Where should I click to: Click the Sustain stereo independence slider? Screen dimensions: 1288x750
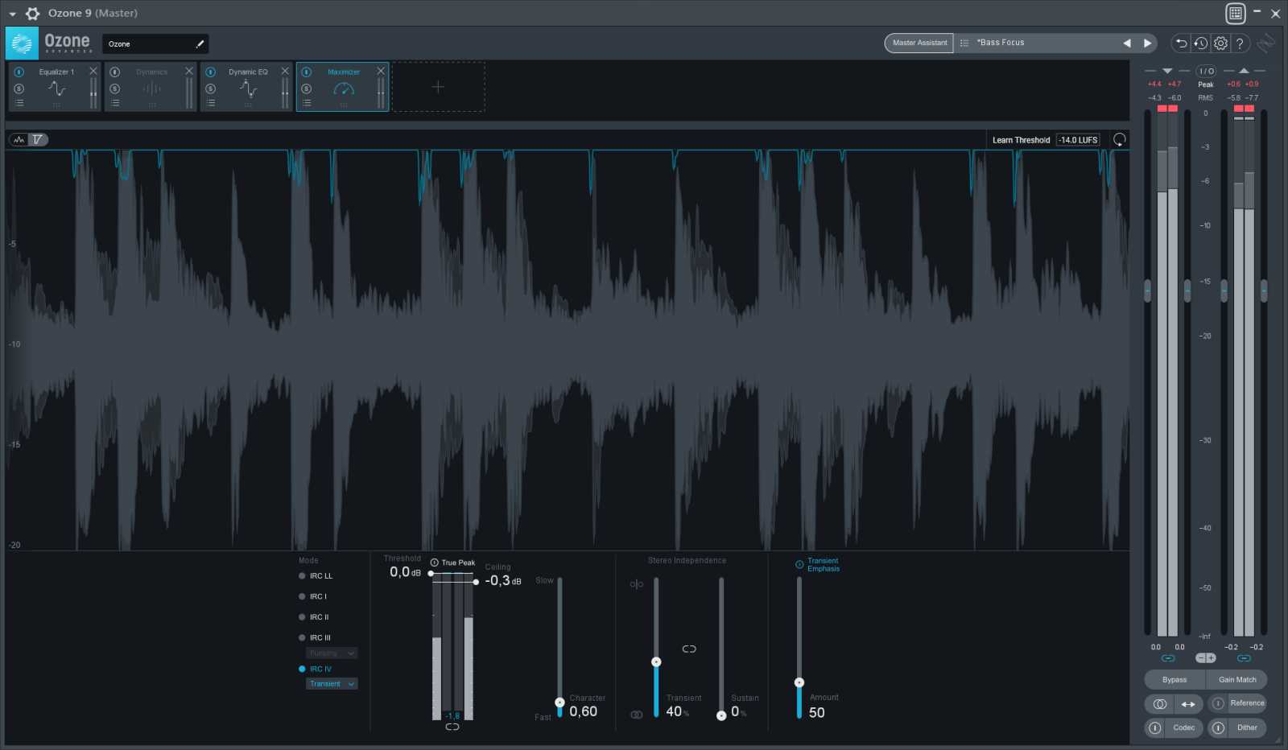click(721, 715)
